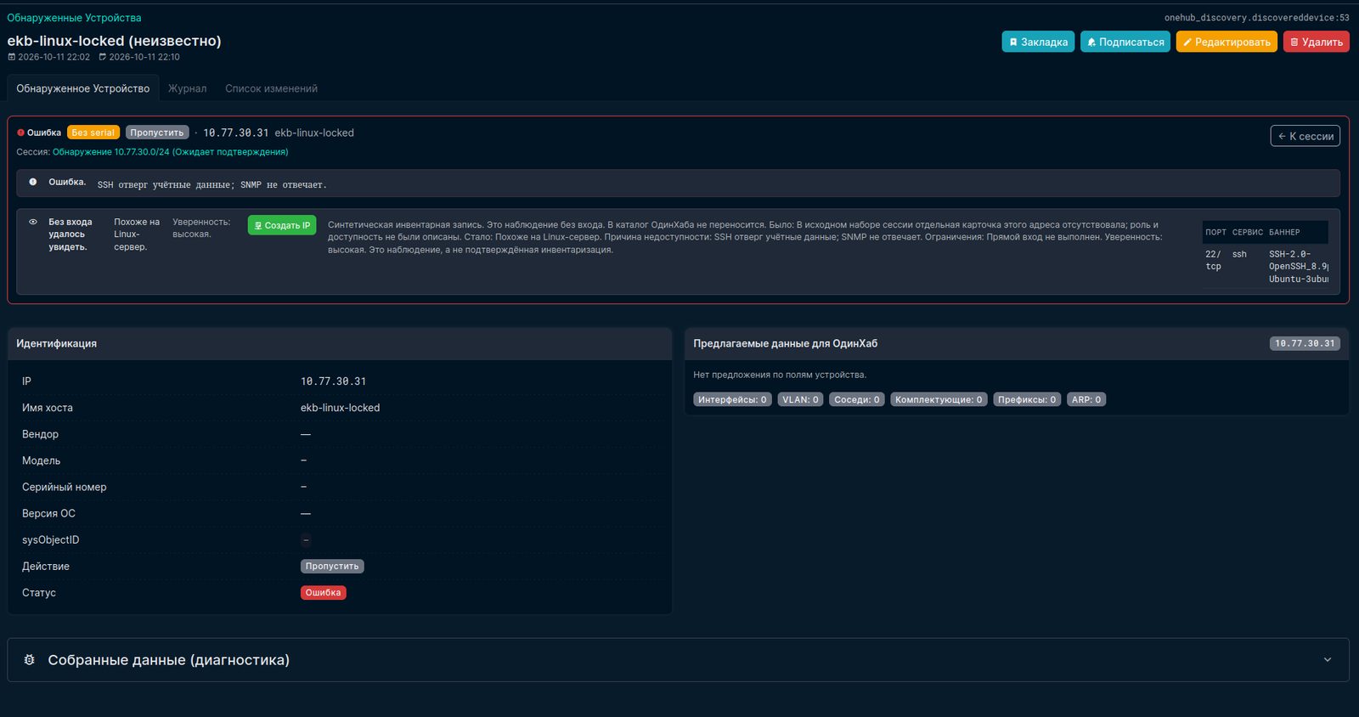Click the Комплектующие: 0 badge
The height and width of the screenshot is (717, 1359).
point(939,399)
